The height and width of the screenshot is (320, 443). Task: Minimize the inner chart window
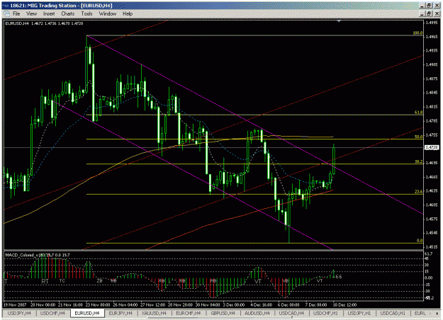tap(422, 13)
